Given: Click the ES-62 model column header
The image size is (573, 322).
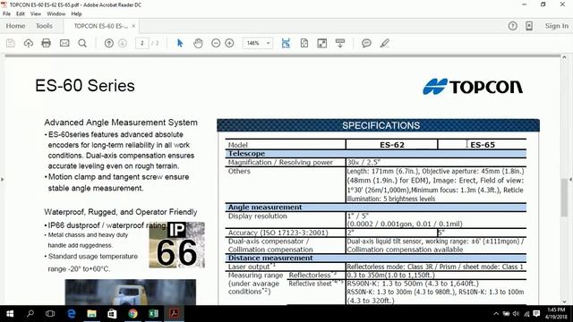Looking at the screenshot, I should [392, 145].
